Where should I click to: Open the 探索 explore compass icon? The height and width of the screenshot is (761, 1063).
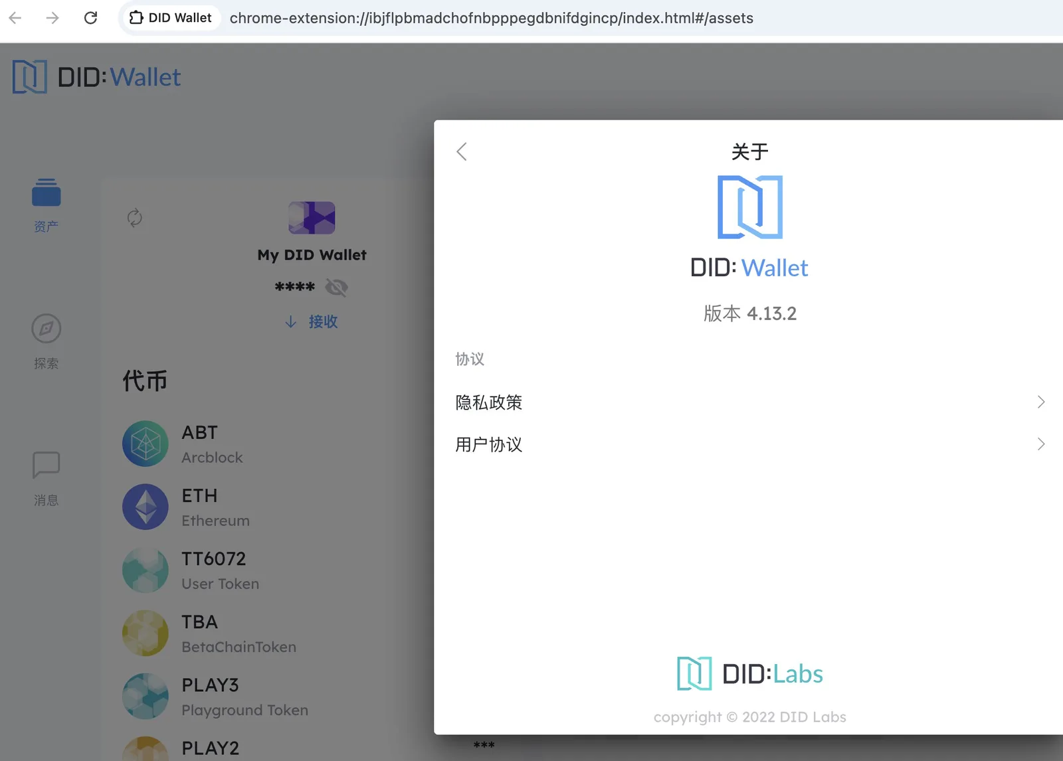click(x=47, y=328)
